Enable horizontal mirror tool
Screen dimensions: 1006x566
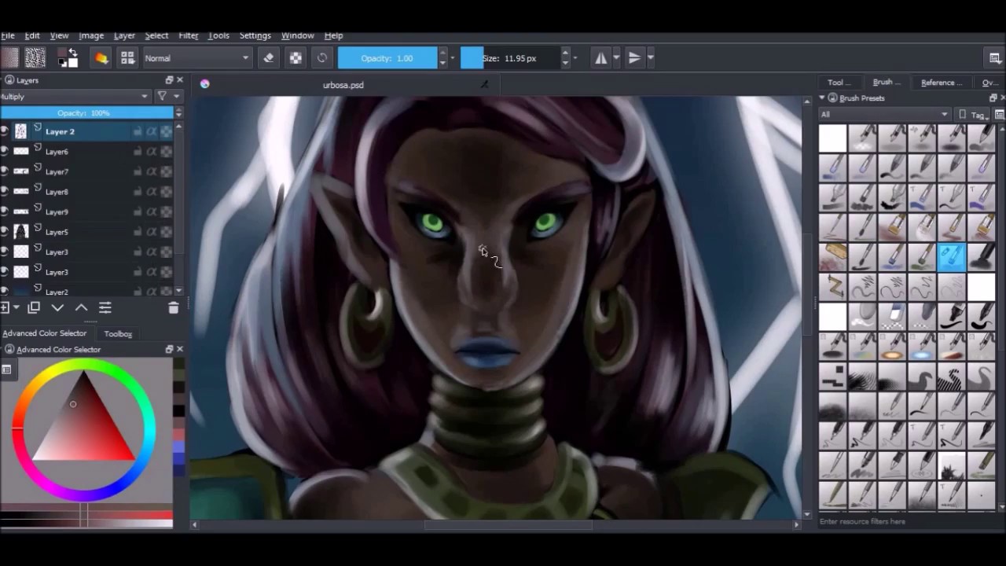(601, 57)
